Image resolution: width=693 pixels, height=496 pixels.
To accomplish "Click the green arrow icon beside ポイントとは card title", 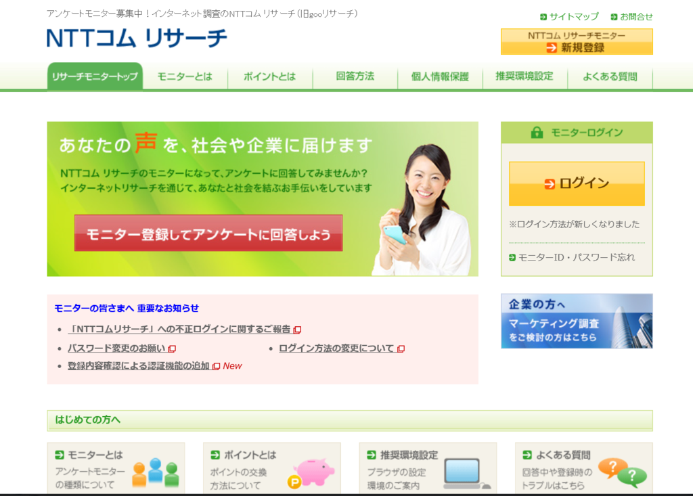I will tap(215, 455).
